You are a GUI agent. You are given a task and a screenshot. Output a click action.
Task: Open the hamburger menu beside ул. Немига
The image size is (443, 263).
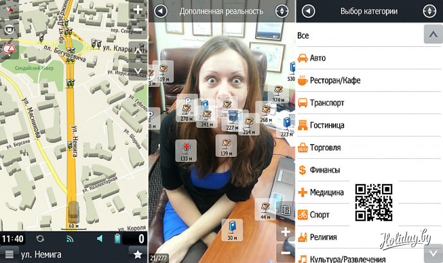tap(9, 254)
